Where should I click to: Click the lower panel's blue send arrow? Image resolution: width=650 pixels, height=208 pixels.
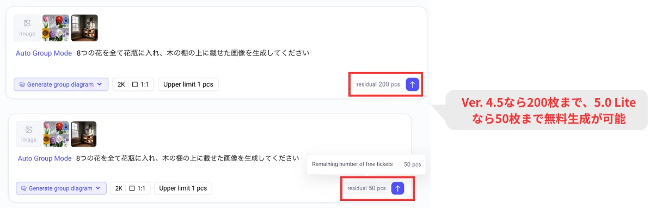[397, 188]
